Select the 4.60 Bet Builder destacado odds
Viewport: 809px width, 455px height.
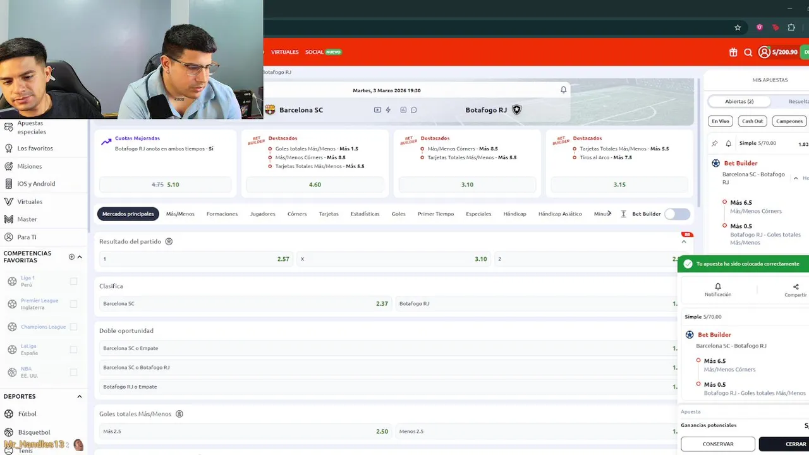315,185
